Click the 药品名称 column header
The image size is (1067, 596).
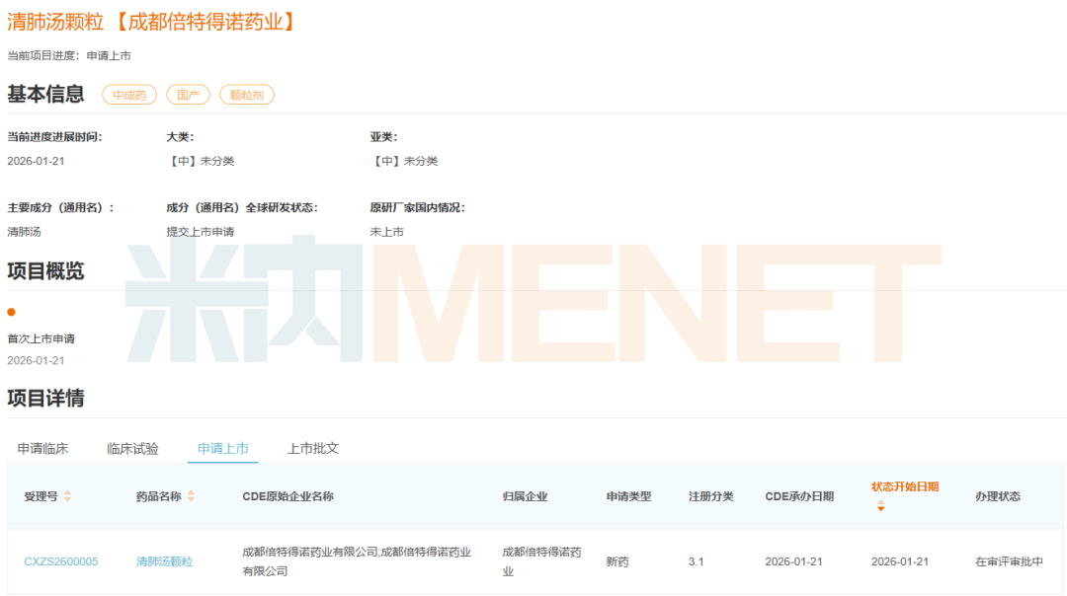(158, 496)
